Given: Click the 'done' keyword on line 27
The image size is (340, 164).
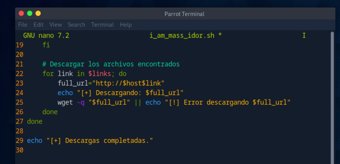Looking at the screenshot, I should 35,121.
